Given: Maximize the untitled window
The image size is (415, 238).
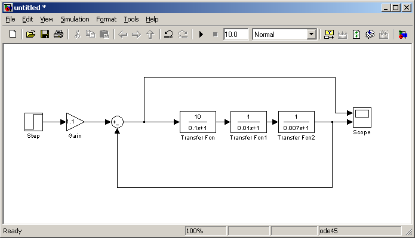Looking at the screenshot, I should click(x=396, y=8).
